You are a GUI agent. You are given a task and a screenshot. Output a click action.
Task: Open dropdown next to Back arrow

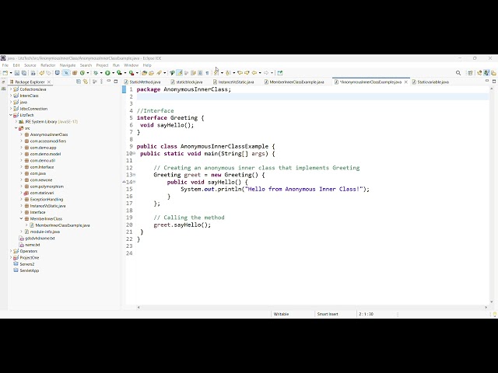pyautogui.click(x=260, y=73)
